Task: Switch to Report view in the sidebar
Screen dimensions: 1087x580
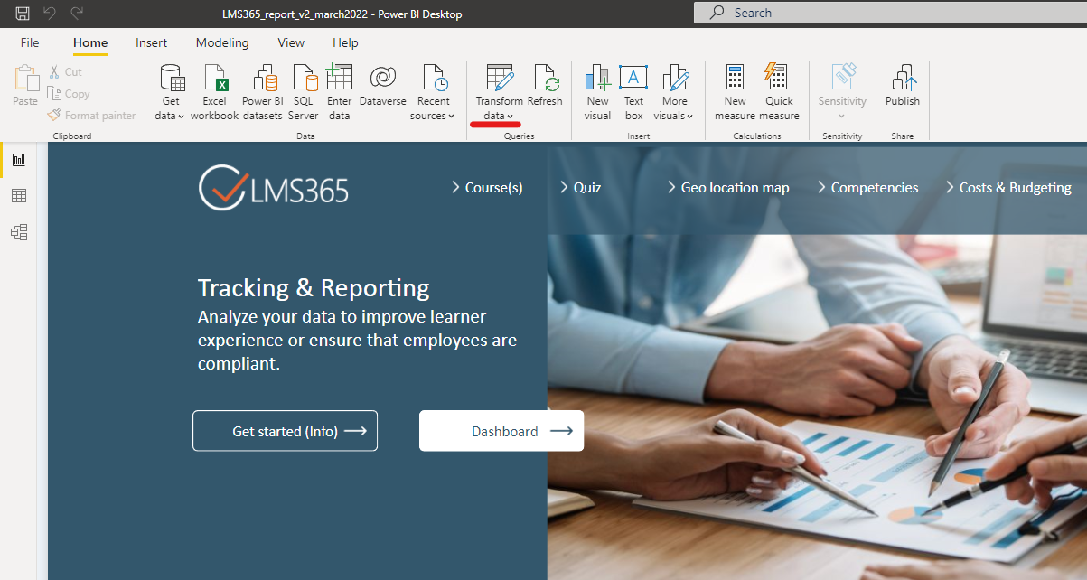Action: [x=19, y=160]
